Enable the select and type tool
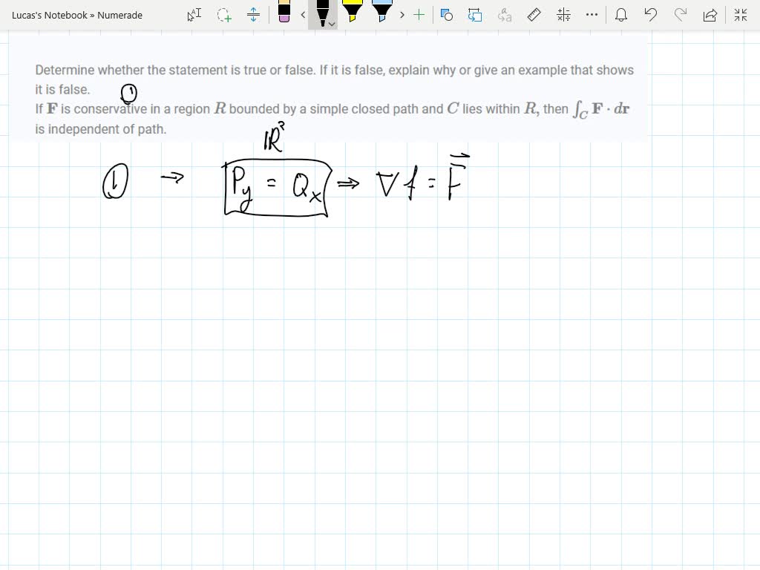This screenshot has height=570, width=760. (x=192, y=15)
